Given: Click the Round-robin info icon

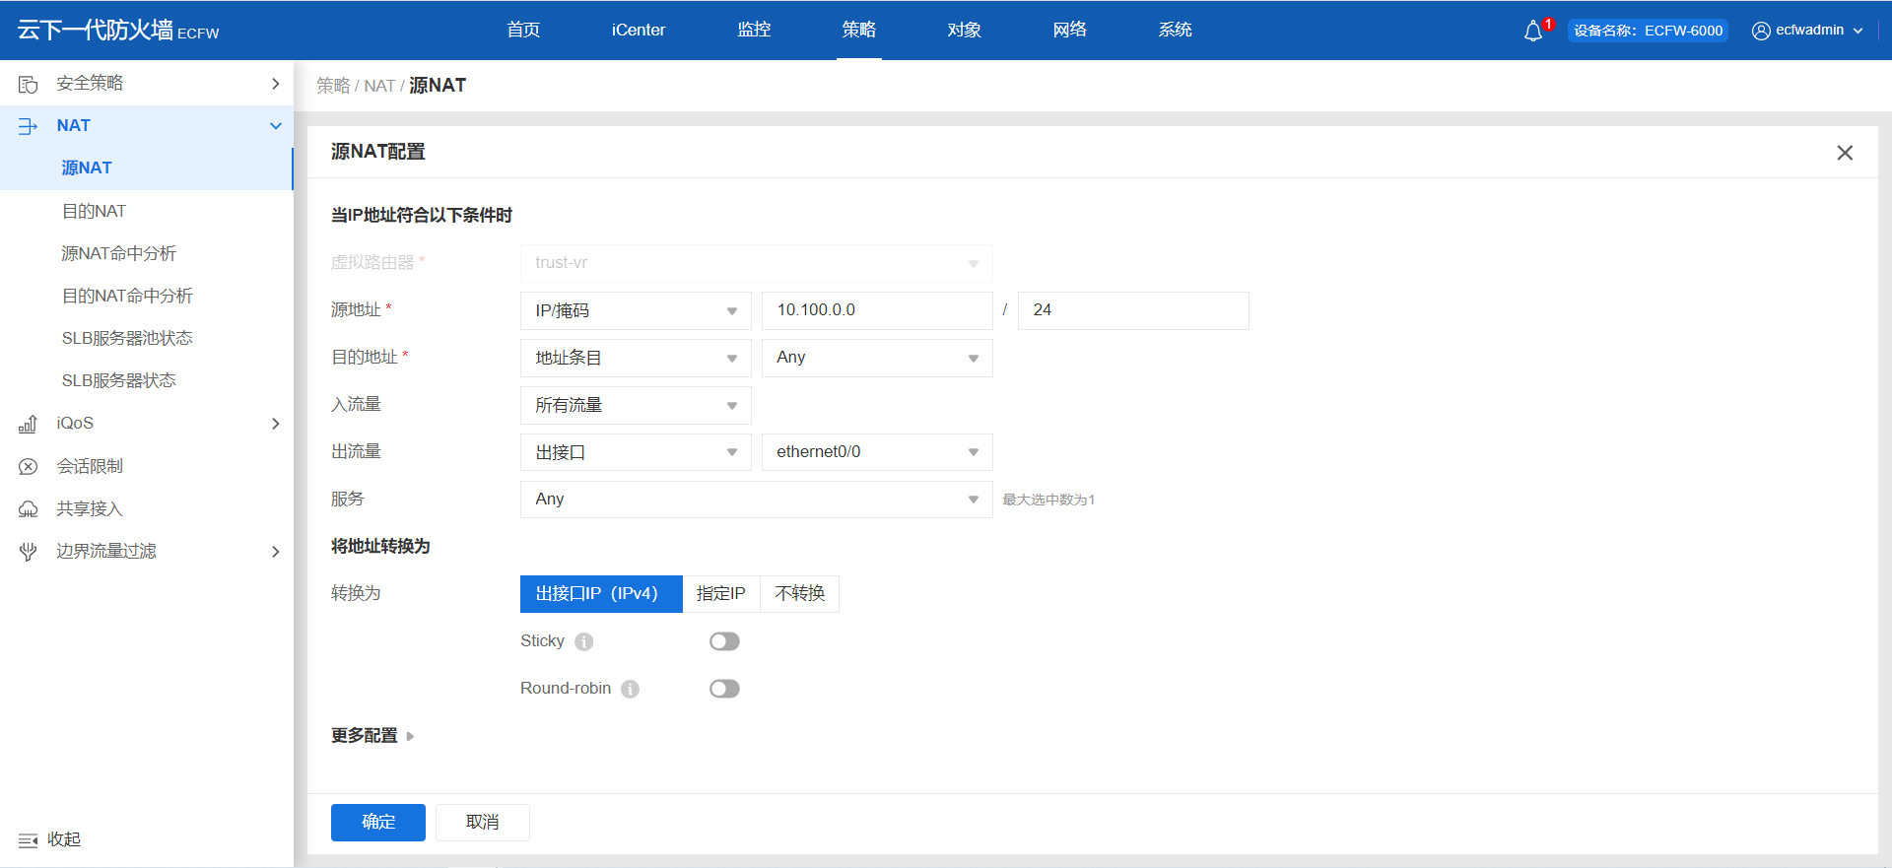Looking at the screenshot, I should click(631, 690).
